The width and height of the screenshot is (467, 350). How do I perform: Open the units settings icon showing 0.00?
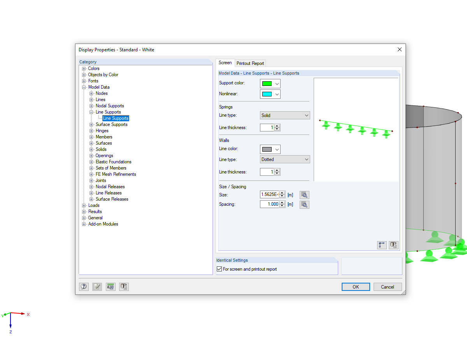[x=111, y=287]
